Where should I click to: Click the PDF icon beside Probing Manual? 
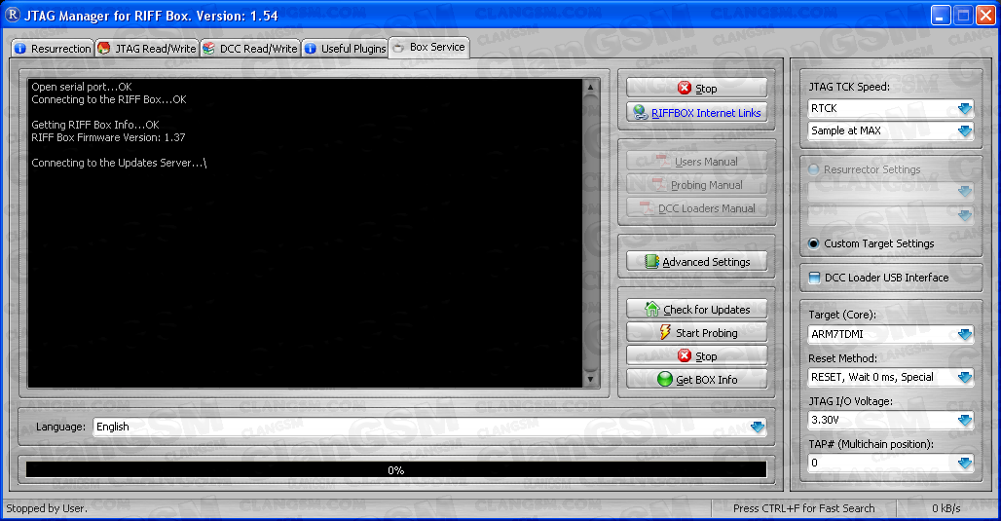pos(659,184)
